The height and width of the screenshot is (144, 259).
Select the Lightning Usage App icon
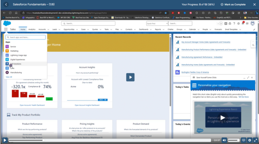click(x=7, y=55)
